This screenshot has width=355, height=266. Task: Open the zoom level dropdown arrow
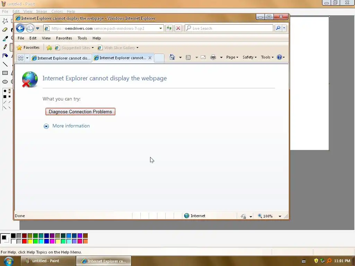tap(280, 216)
